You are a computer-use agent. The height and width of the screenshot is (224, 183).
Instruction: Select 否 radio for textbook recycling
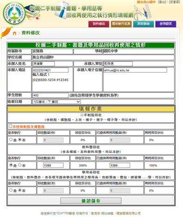20,165
